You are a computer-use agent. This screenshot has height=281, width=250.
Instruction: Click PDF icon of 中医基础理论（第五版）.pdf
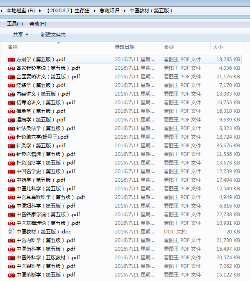coord(11,223)
